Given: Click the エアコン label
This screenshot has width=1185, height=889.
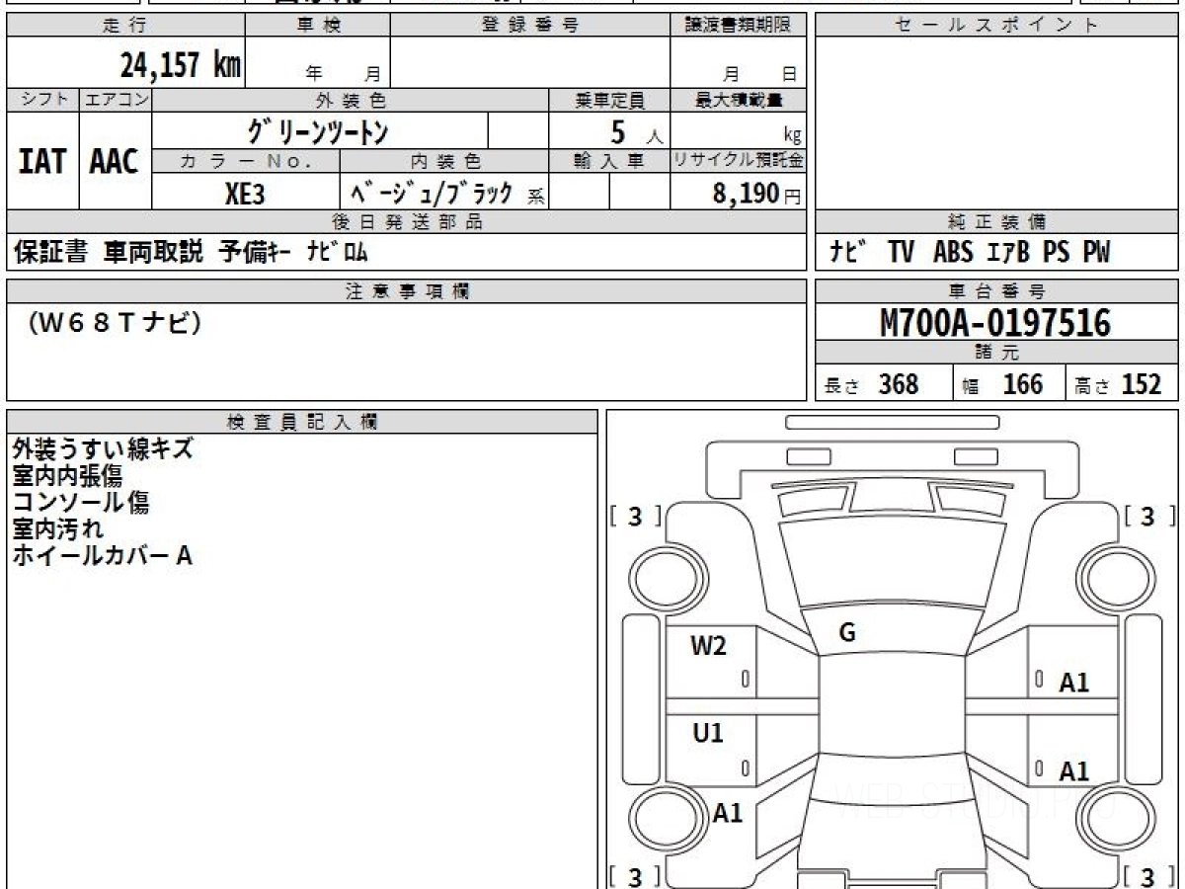Looking at the screenshot, I should [116, 100].
